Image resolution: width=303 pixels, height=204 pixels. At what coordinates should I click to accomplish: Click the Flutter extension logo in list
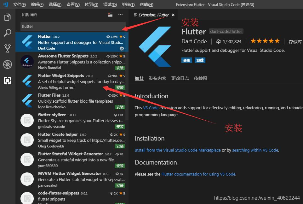tap(27, 42)
